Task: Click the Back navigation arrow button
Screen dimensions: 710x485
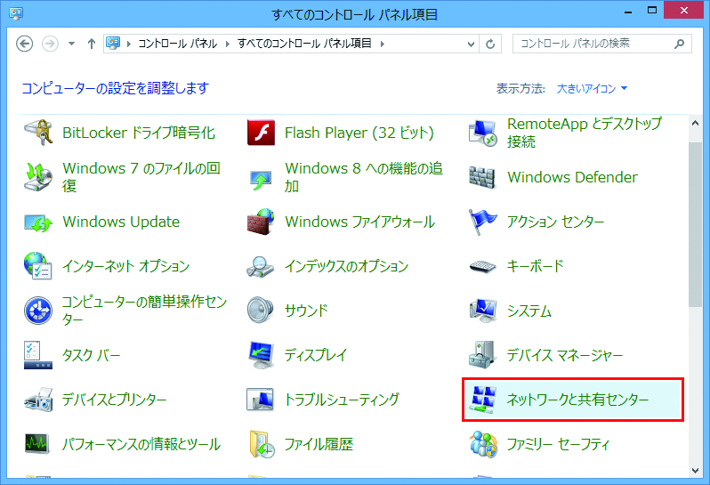Action: tap(25, 44)
